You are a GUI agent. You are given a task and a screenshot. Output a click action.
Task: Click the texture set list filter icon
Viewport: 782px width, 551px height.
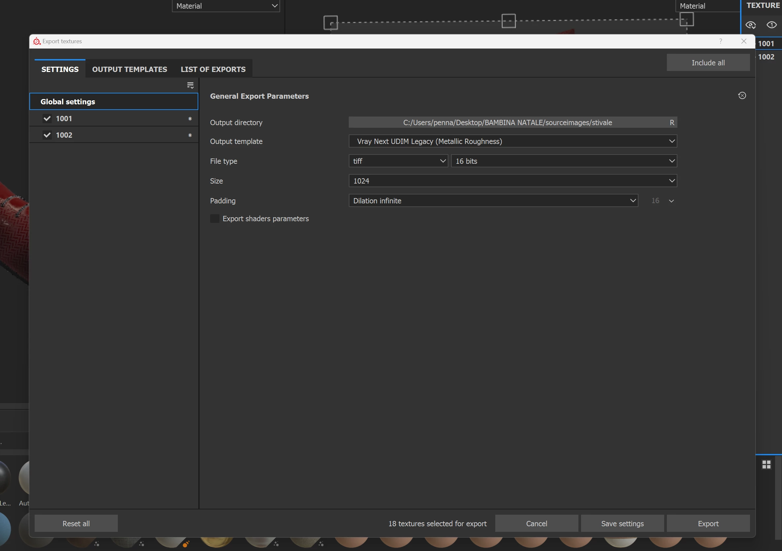[x=190, y=85]
